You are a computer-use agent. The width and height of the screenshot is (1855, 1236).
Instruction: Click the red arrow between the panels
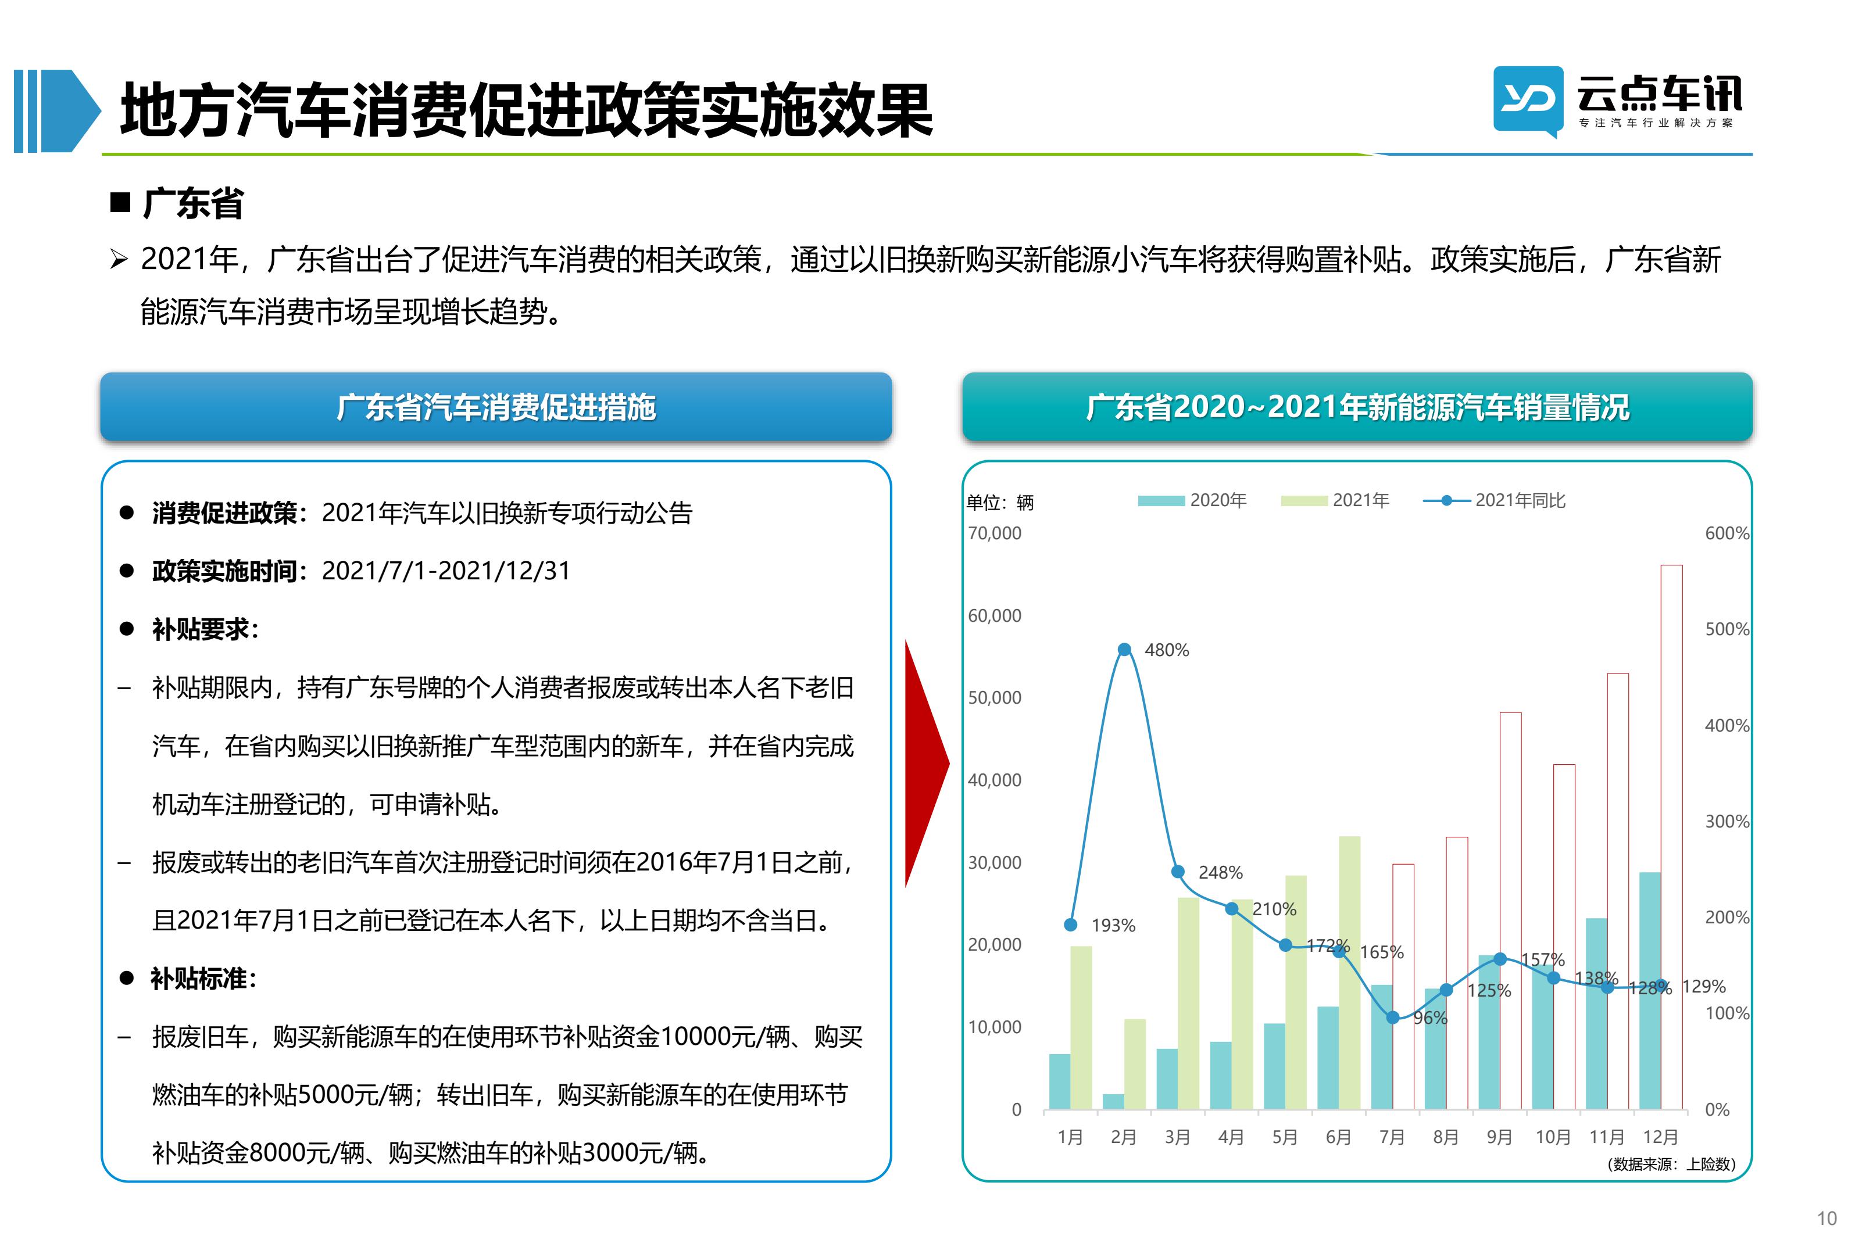pos(926,763)
